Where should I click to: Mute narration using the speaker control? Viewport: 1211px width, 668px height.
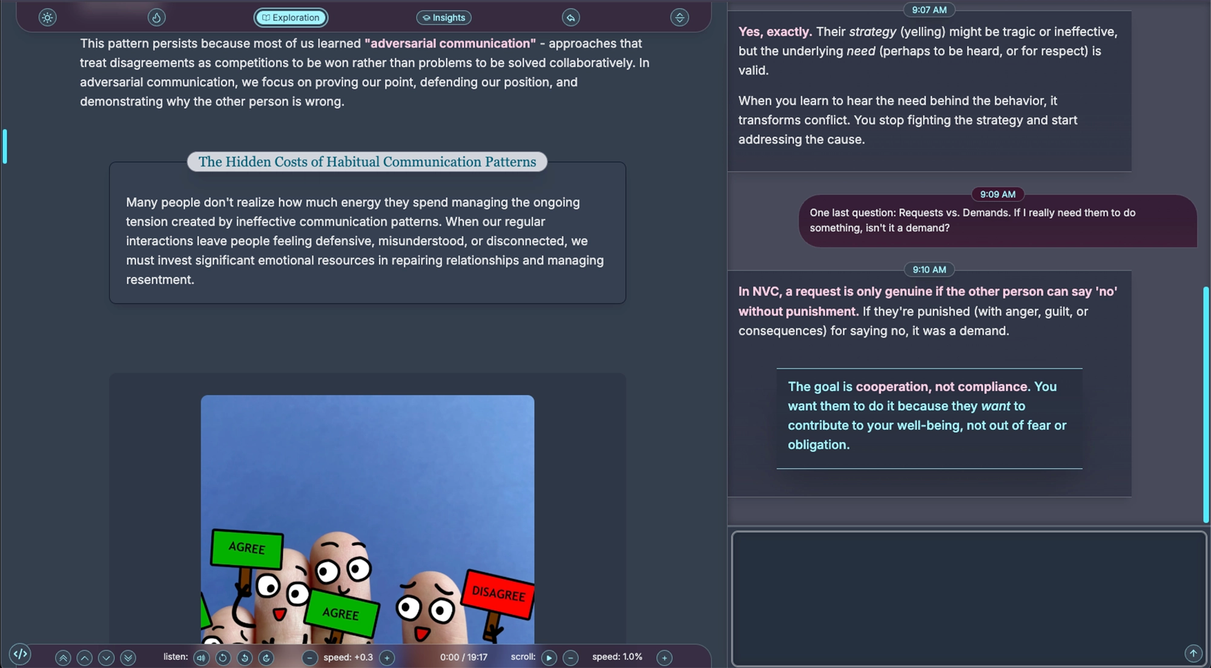point(201,658)
